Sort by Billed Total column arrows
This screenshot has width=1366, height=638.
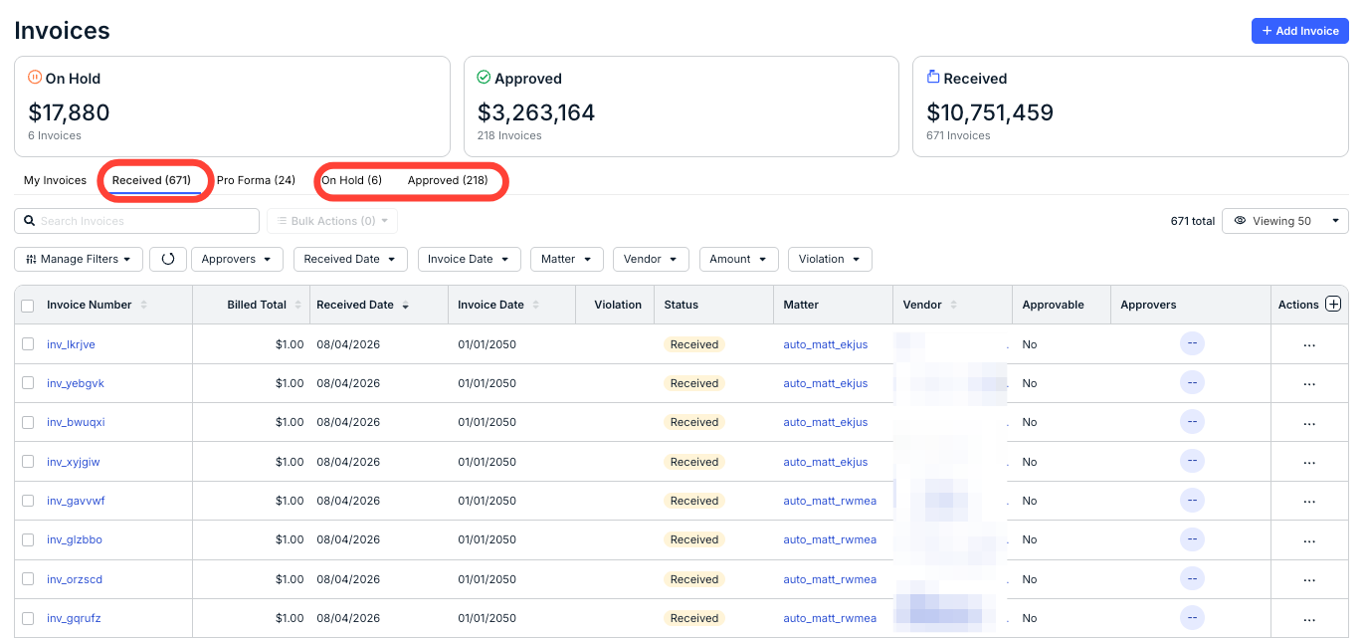tap(297, 305)
